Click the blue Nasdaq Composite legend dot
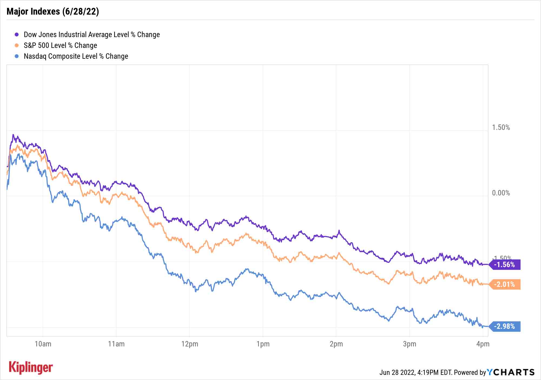Screen dimensions: 541x380 [17, 56]
